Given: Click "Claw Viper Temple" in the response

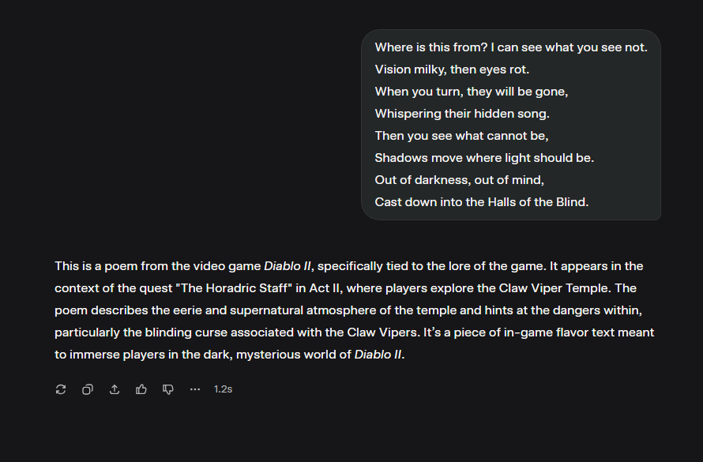Looking at the screenshot, I should pyautogui.click(x=557, y=288).
